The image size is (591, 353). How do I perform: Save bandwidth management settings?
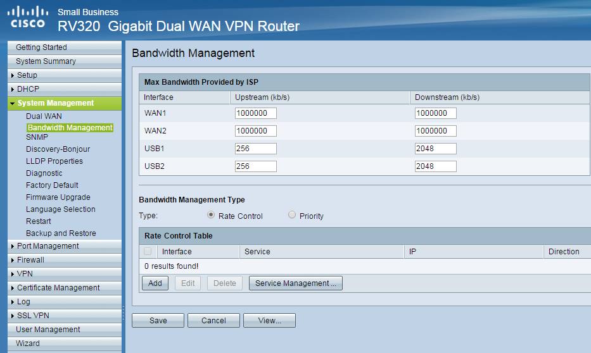coord(158,321)
